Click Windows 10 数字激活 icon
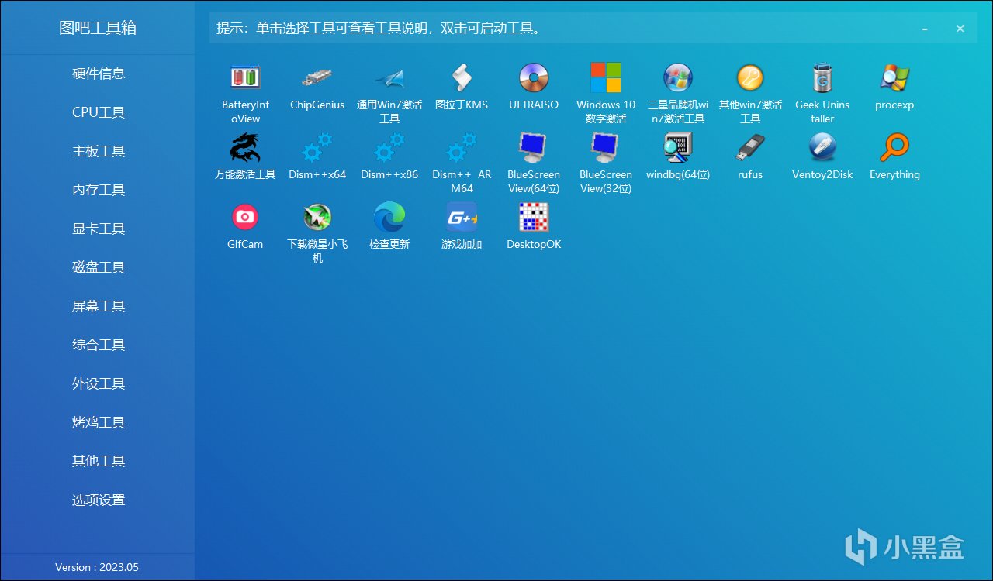Viewport: 993px width, 581px height. (606, 77)
